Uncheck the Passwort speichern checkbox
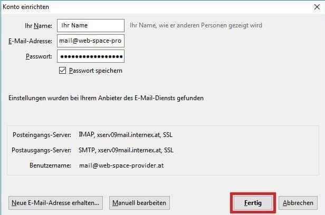The height and width of the screenshot is (215, 325). tap(63, 70)
